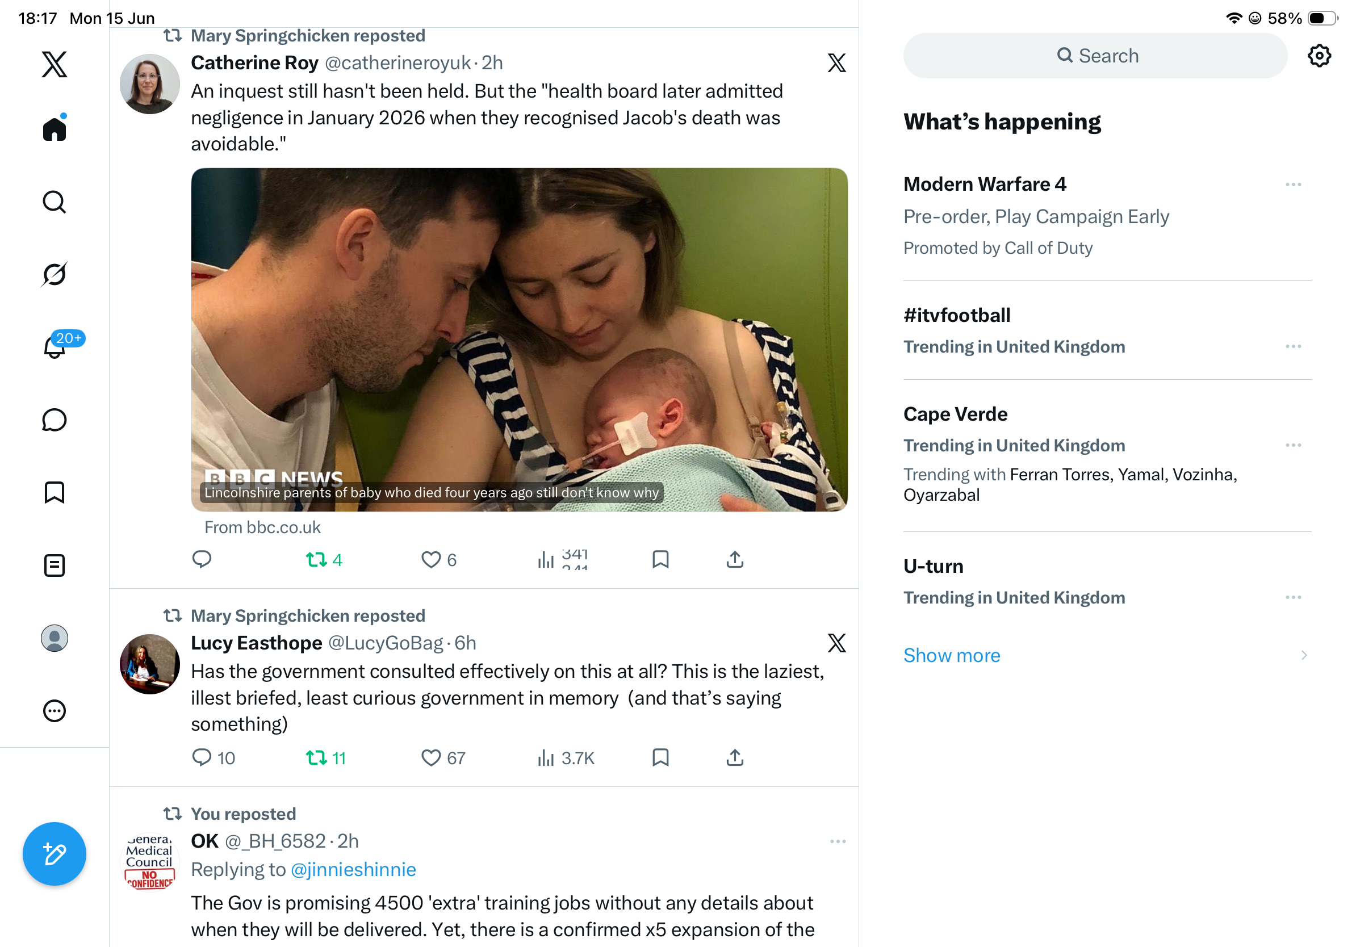This screenshot has width=1356, height=947.
Task: Share Lucy Easthope's post via share icon
Action: pyautogui.click(x=735, y=757)
